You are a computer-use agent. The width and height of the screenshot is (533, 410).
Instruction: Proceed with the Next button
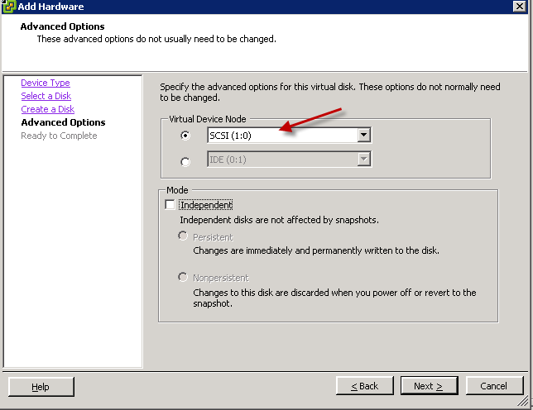point(429,386)
